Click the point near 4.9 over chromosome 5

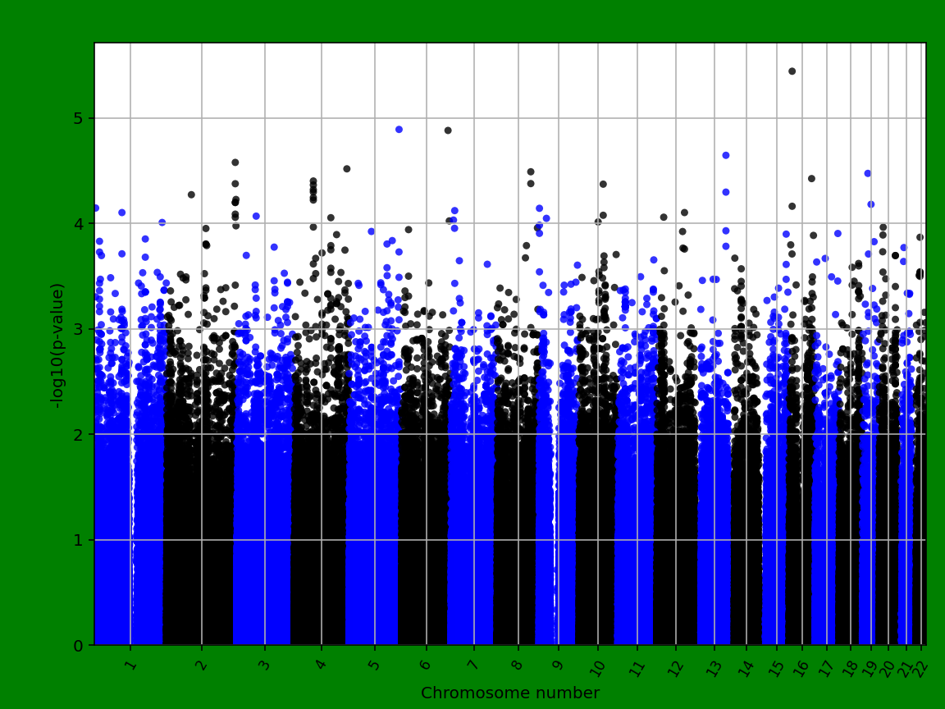pos(399,128)
